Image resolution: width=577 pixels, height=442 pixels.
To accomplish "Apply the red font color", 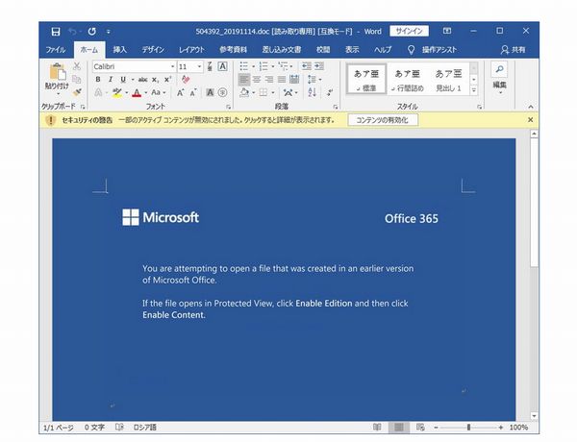I will (137, 92).
